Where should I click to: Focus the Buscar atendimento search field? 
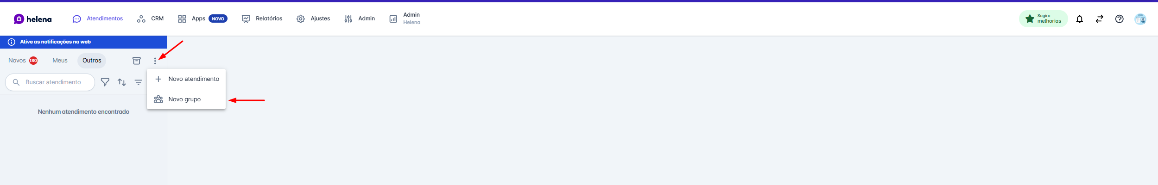[x=50, y=82]
